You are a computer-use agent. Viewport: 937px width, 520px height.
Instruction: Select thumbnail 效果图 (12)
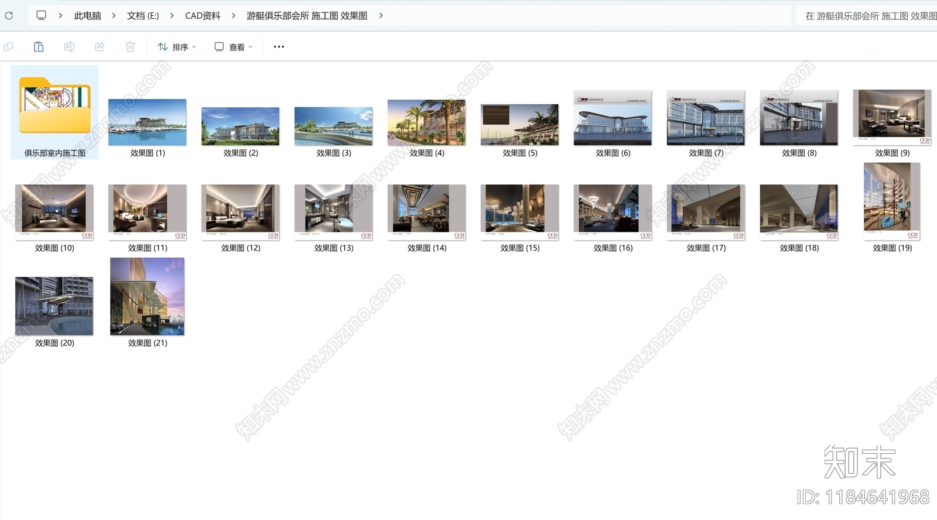tap(240, 213)
